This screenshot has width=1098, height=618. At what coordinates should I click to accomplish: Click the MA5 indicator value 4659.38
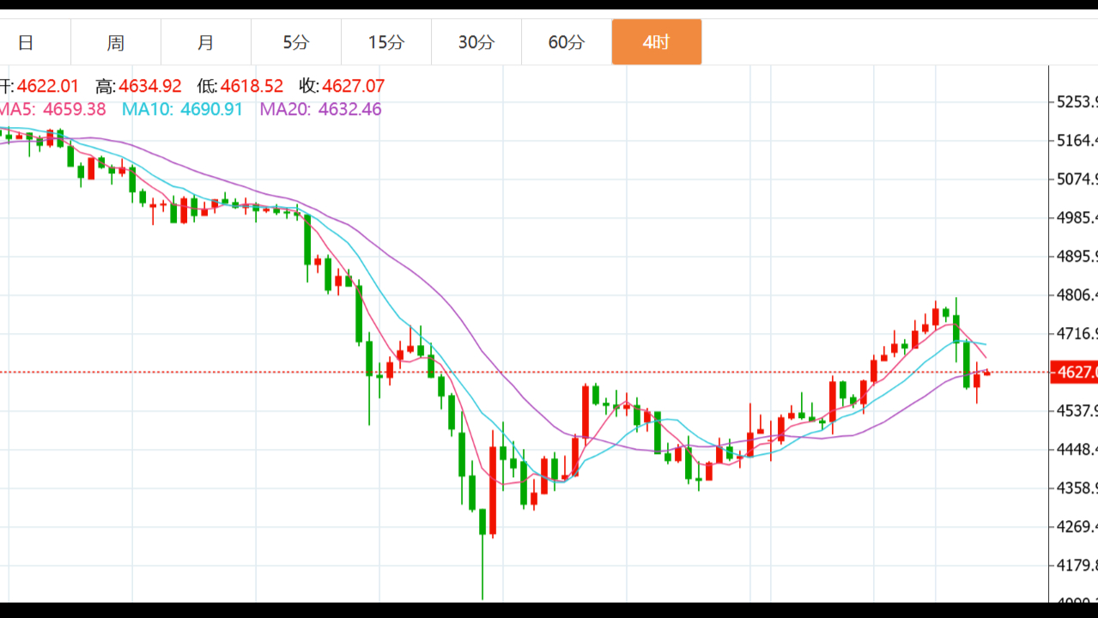pos(74,110)
